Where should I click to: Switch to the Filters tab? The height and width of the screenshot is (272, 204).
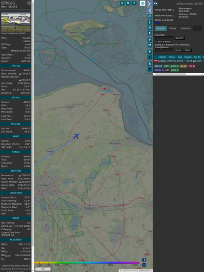click(173, 28)
